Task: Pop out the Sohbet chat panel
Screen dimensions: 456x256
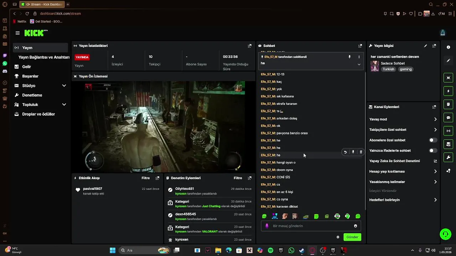Action: pos(360,46)
